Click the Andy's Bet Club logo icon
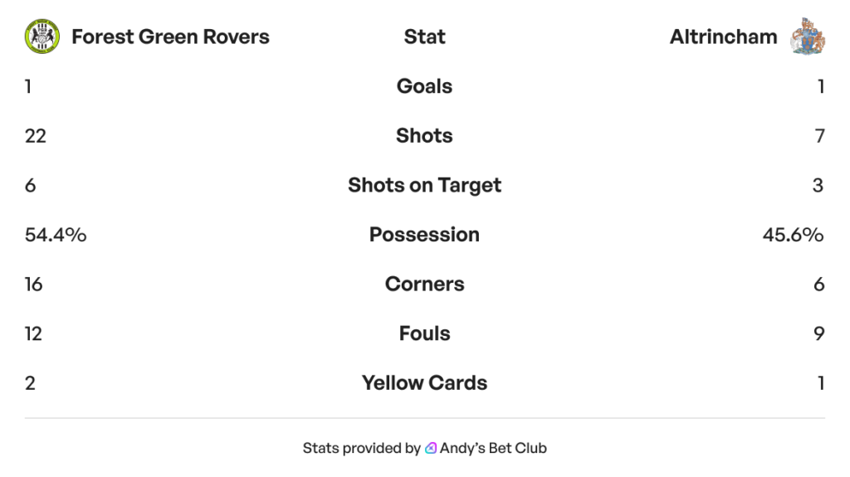The image size is (850, 477). pyautogui.click(x=431, y=448)
